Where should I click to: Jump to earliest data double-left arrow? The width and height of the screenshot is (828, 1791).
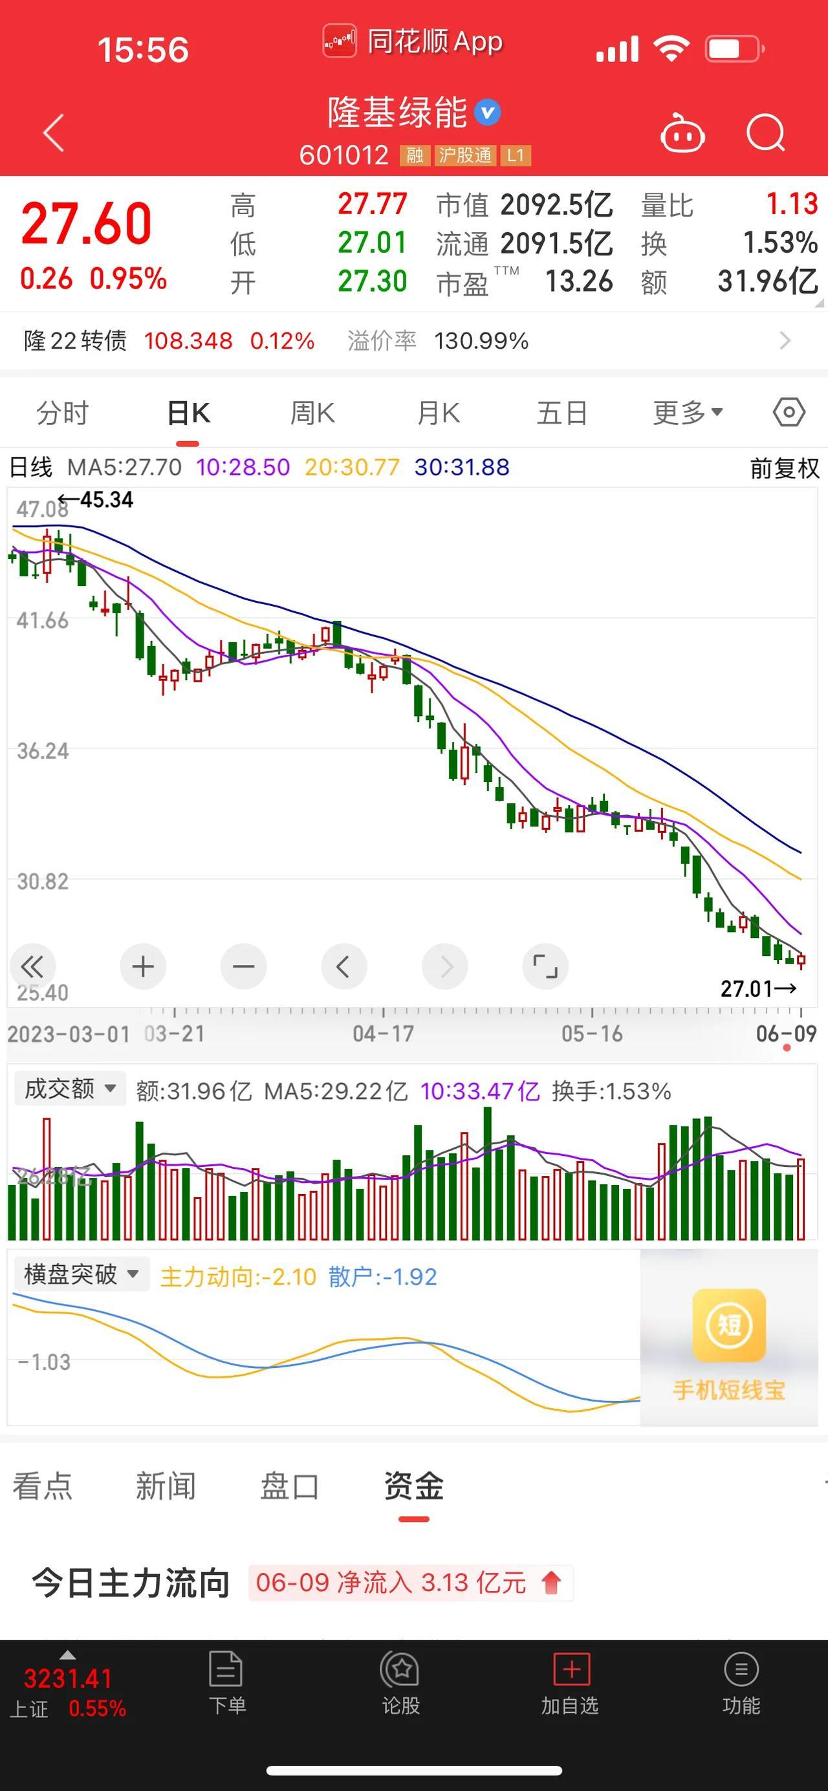(32, 966)
